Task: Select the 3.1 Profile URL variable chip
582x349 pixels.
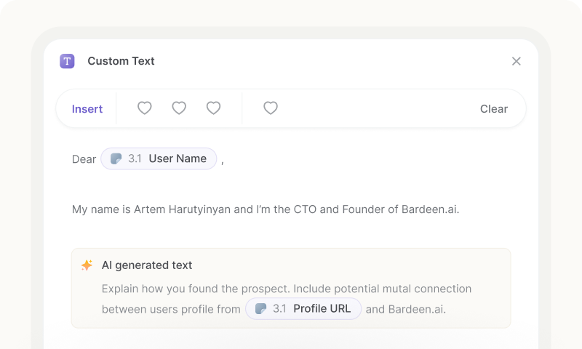Action: coord(303,308)
